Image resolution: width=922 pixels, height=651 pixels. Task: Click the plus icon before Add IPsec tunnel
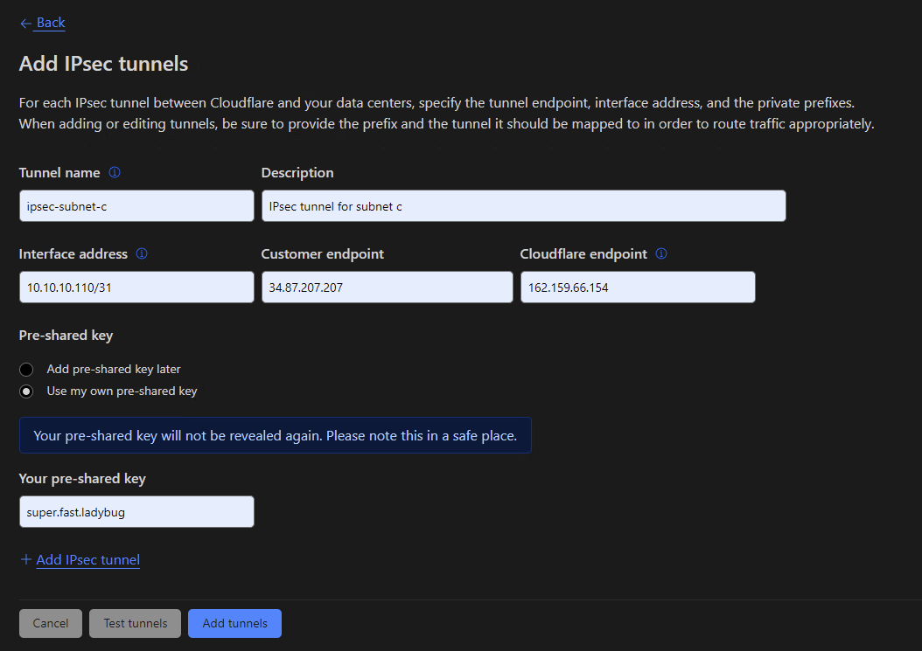point(26,560)
